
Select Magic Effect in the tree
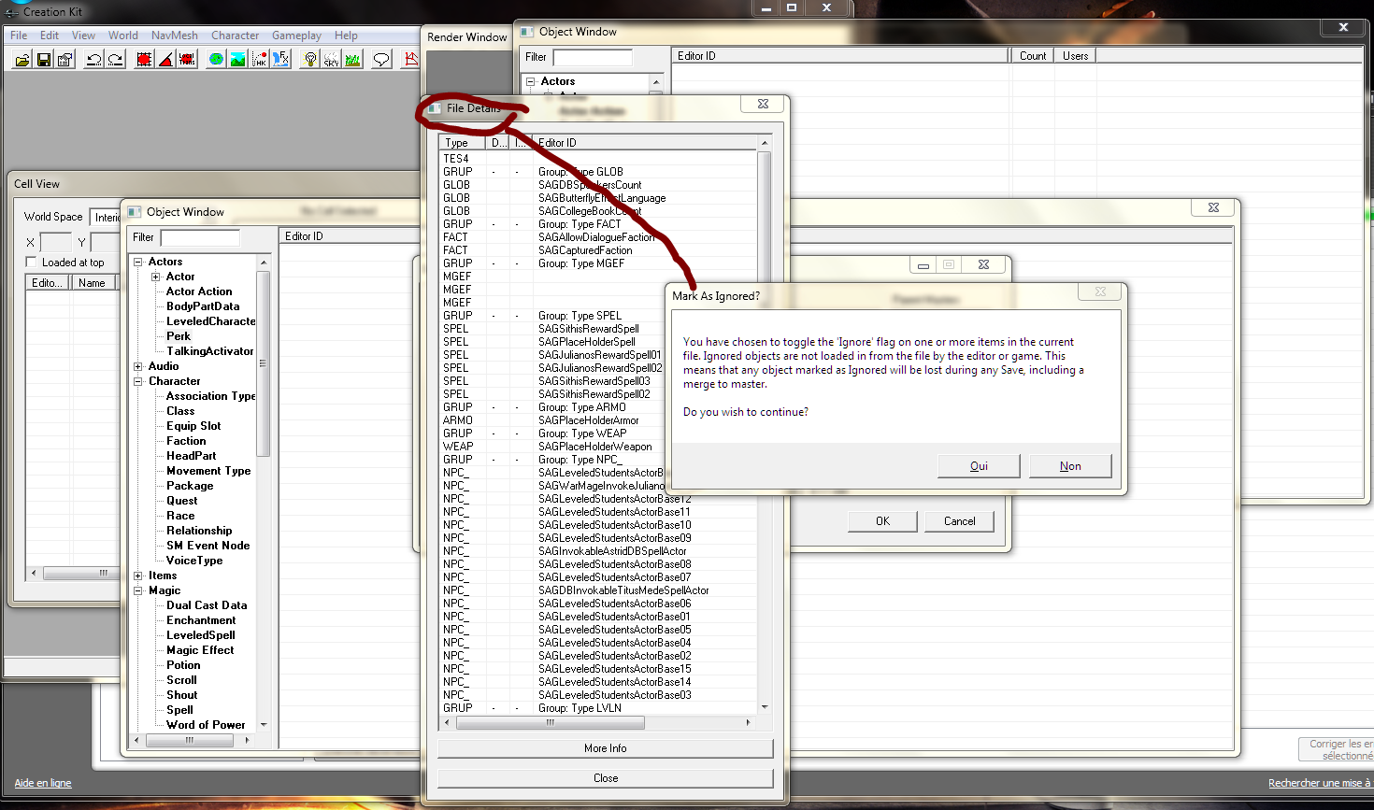[200, 650]
